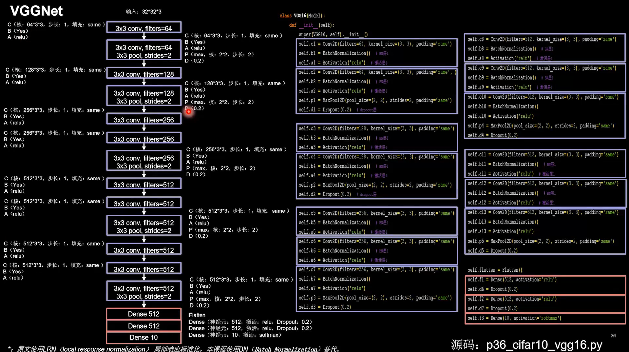Click the VGGNet slide title
The height and width of the screenshot is (352, 629).
tap(36, 11)
